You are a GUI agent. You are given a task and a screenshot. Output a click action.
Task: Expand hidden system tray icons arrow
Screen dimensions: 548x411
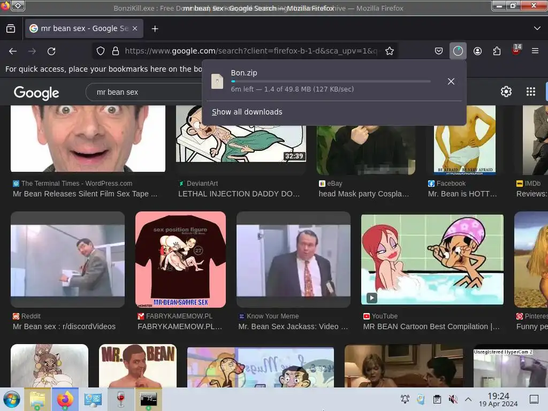click(468, 399)
